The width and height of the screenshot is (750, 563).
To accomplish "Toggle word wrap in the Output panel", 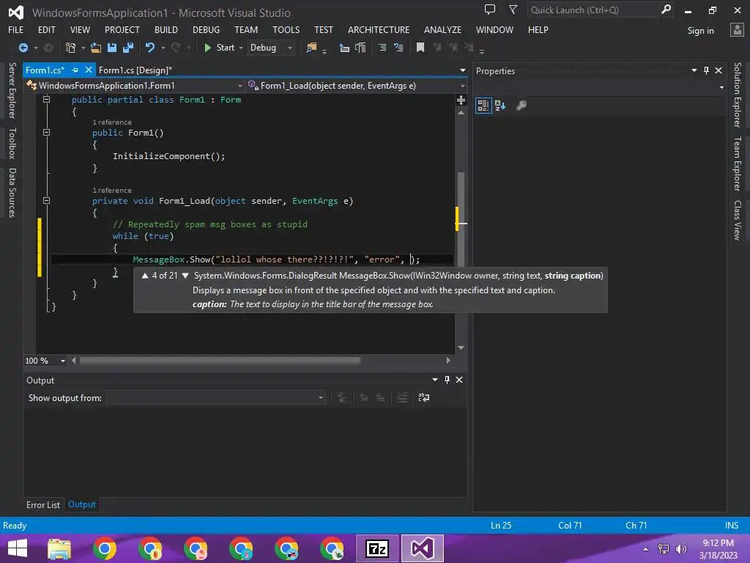I will click(424, 397).
